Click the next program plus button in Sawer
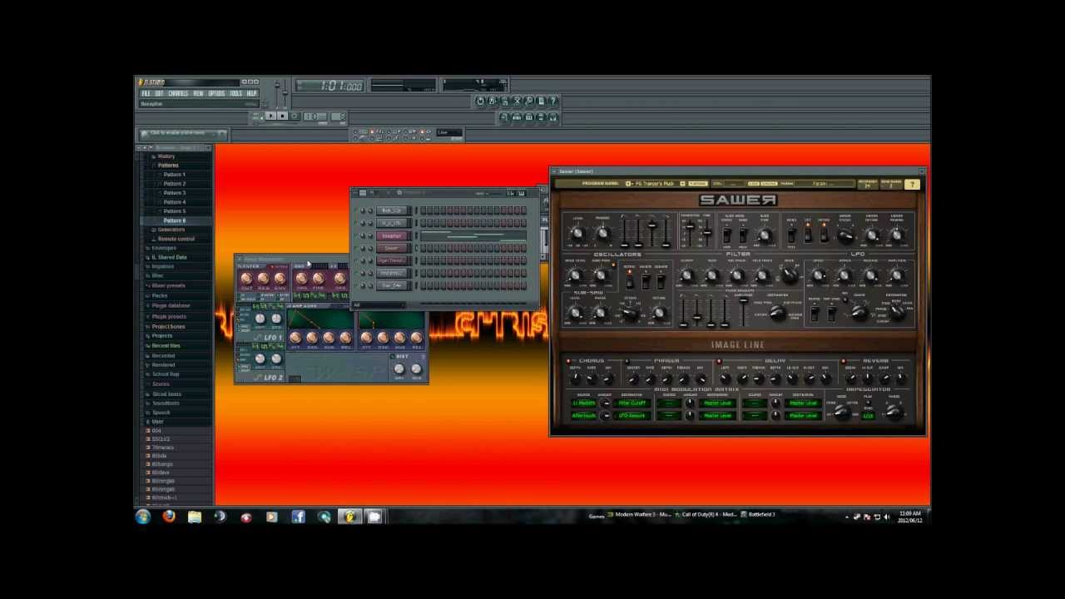 [682, 184]
